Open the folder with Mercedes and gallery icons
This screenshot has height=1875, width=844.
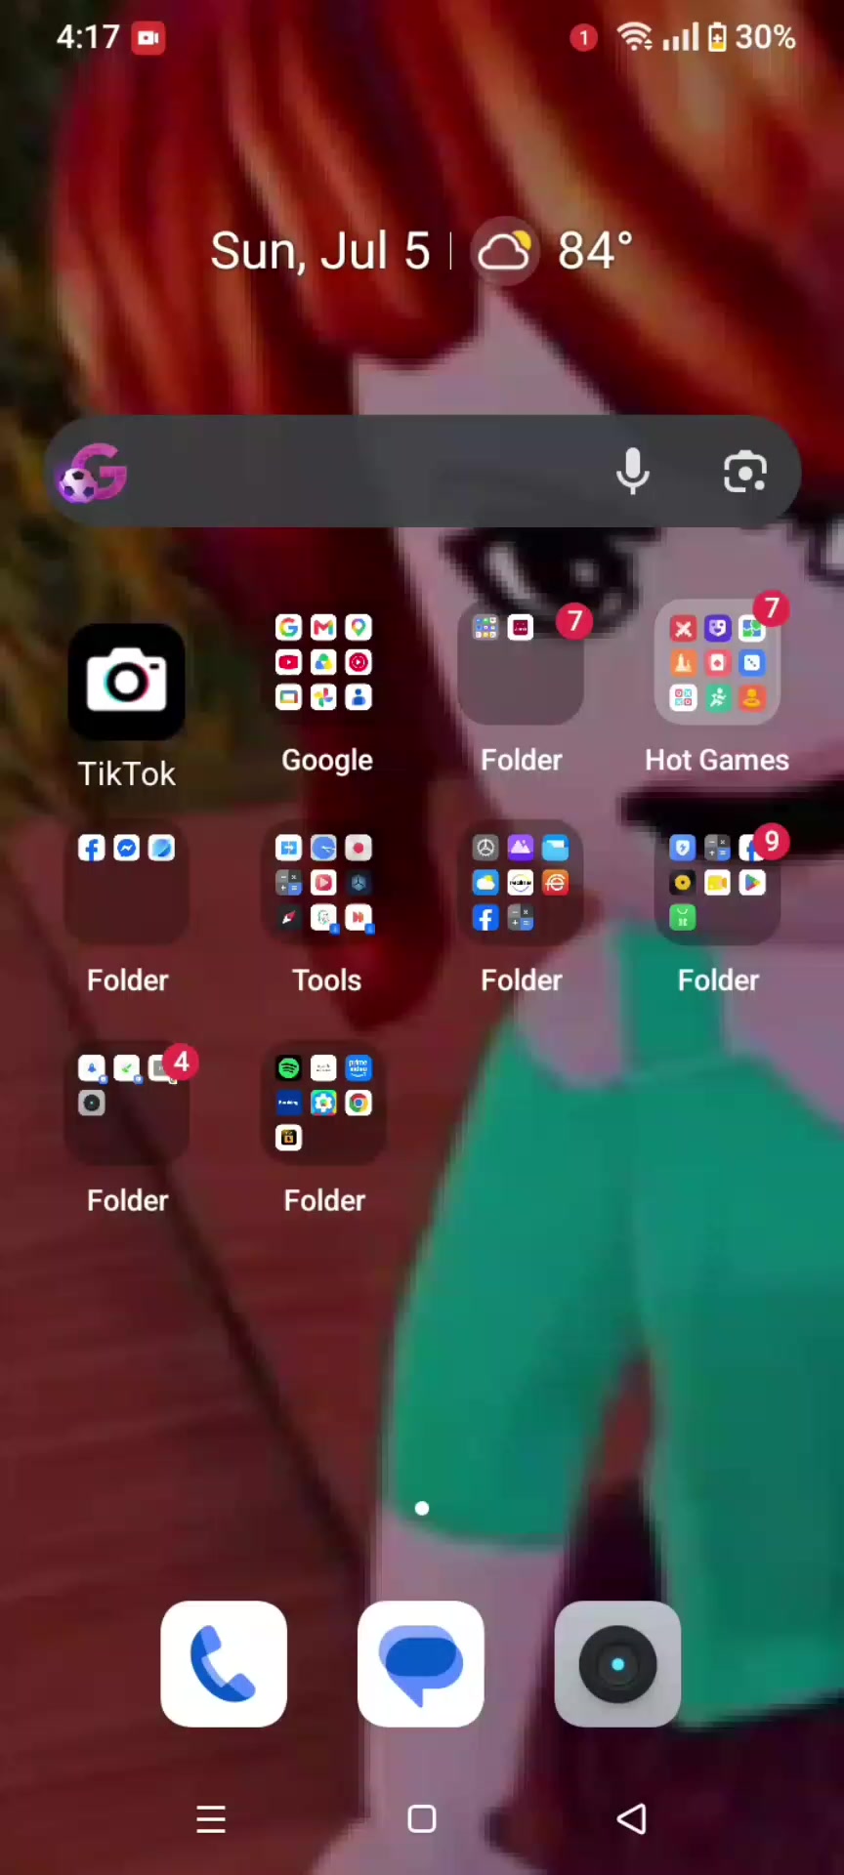coord(521,883)
